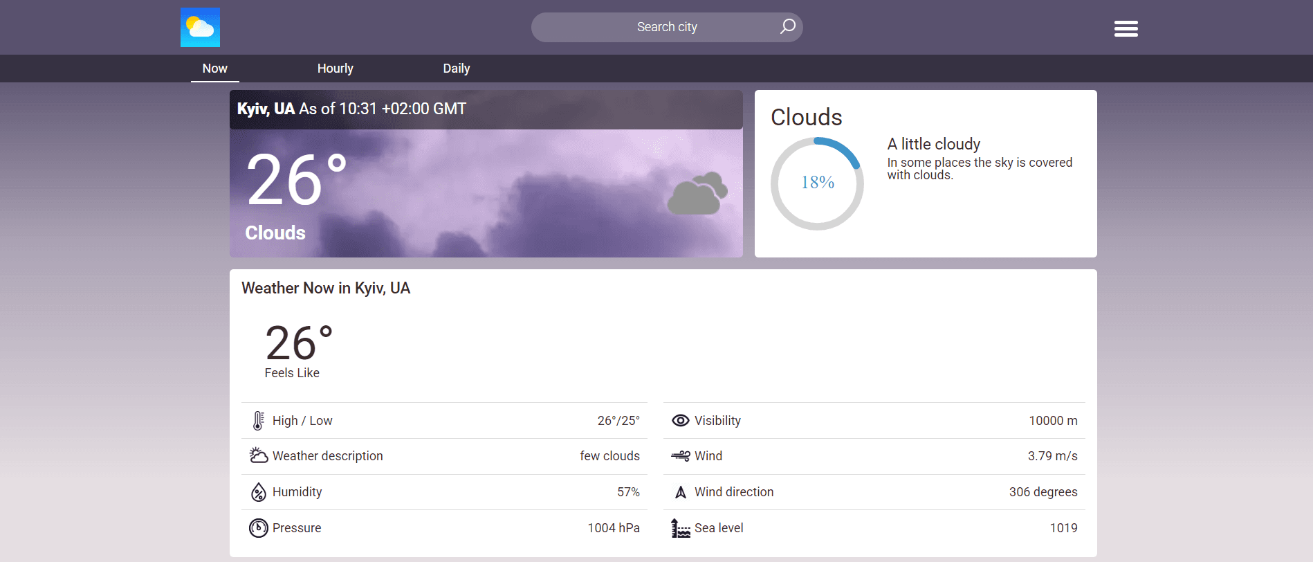
Task: Click the "Weather Now in Kyiv, UA" heading
Action: pyautogui.click(x=326, y=288)
